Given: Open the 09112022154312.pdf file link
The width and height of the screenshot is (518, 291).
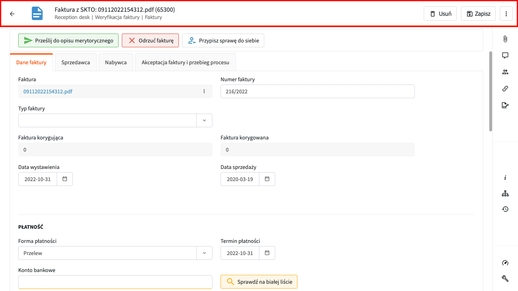Looking at the screenshot, I should [x=48, y=91].
